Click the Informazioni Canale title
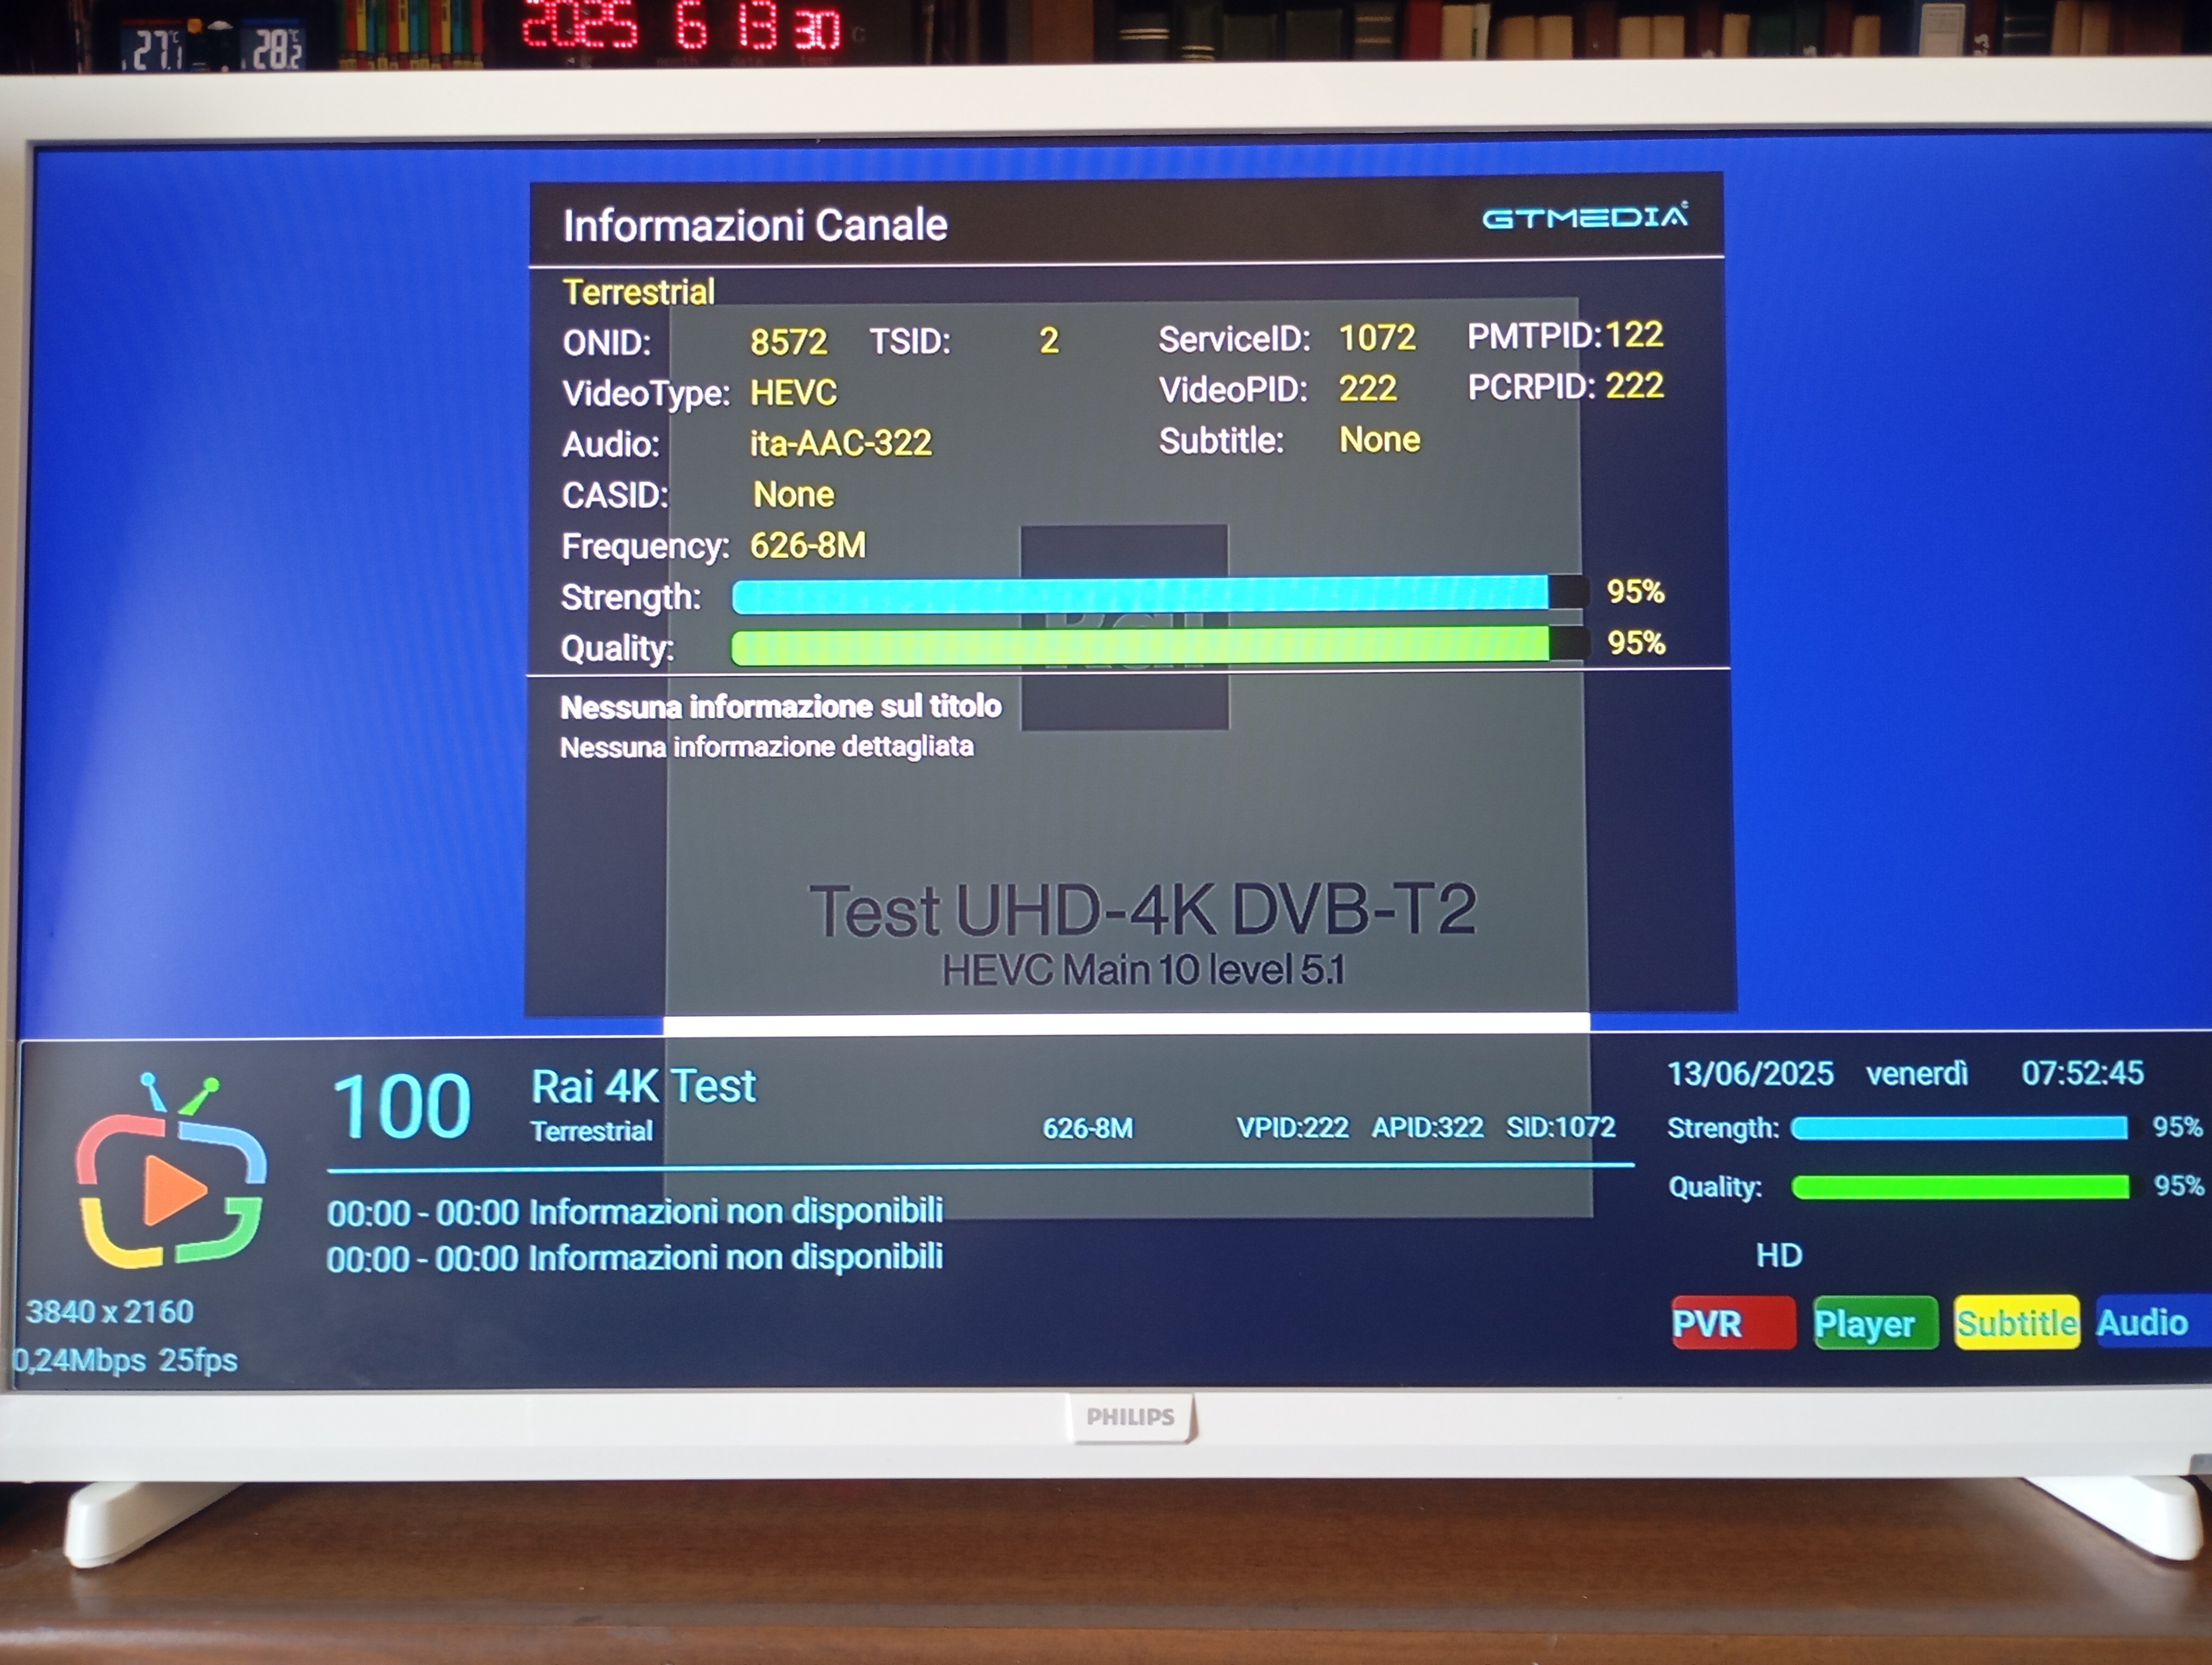 point(755,225)
